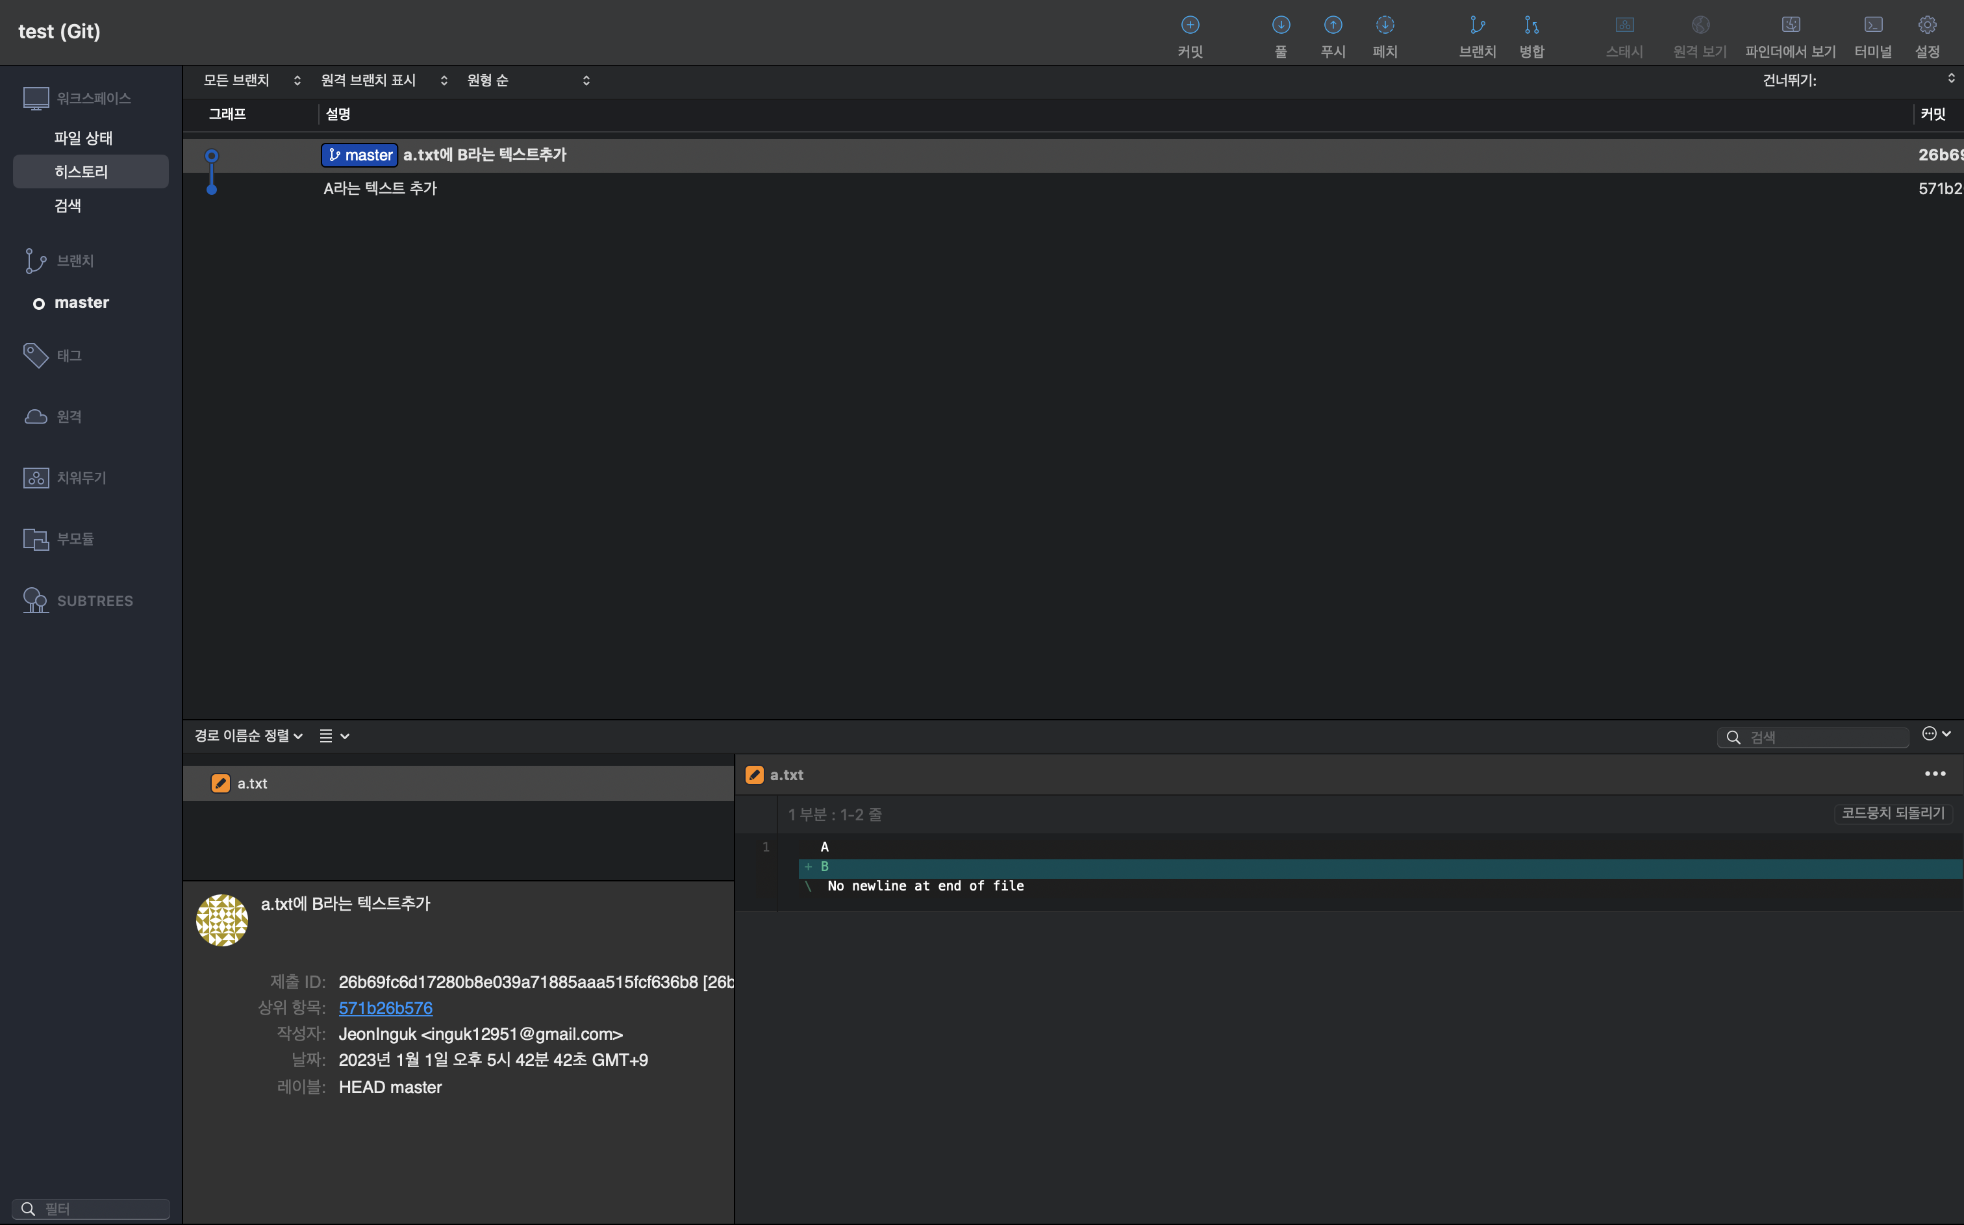Expand the 경로 이름순 정렬 sort menu
Image resolution: width=1964 pixels, height=1225 pixels.
(x=248, y=736)
